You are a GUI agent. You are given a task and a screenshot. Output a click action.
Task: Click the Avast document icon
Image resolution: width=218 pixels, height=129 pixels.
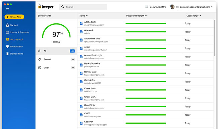[81, 48]
